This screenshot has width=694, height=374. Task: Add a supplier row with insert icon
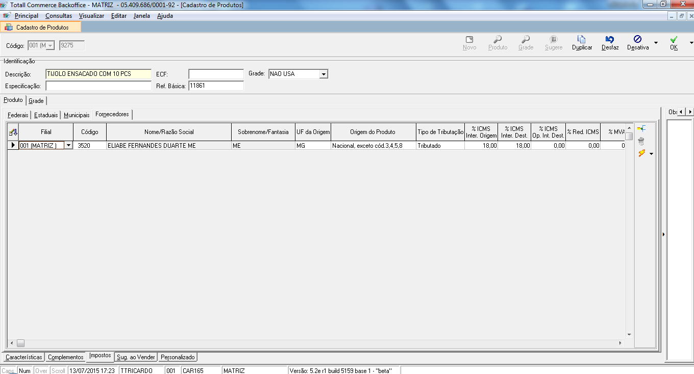(x=641, y=129)
